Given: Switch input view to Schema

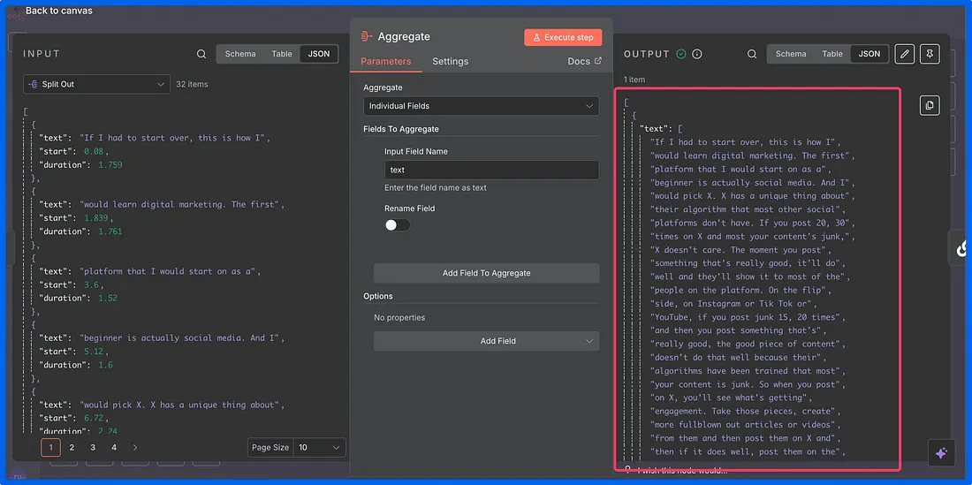Looking at the screenshot, I should (x=240, y=54).
